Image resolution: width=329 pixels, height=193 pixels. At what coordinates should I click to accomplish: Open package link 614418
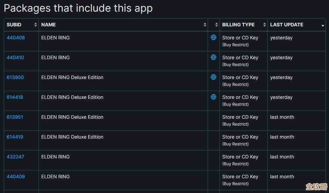[15, 97]
